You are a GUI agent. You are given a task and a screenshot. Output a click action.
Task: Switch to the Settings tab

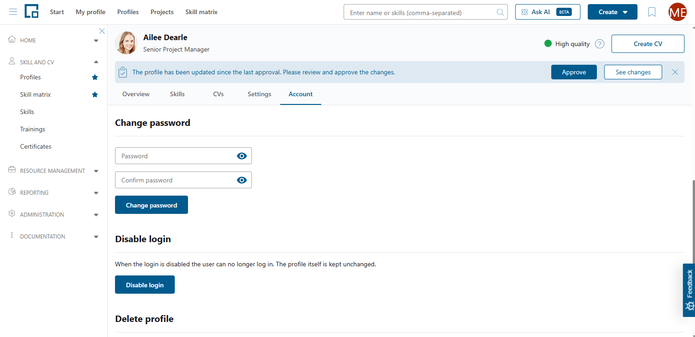(x=260, y=94)
